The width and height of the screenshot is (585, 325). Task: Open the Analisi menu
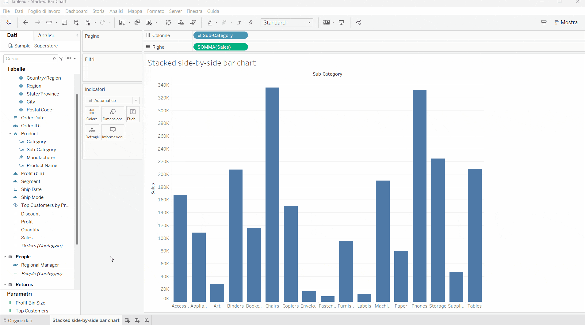(116, 11)
